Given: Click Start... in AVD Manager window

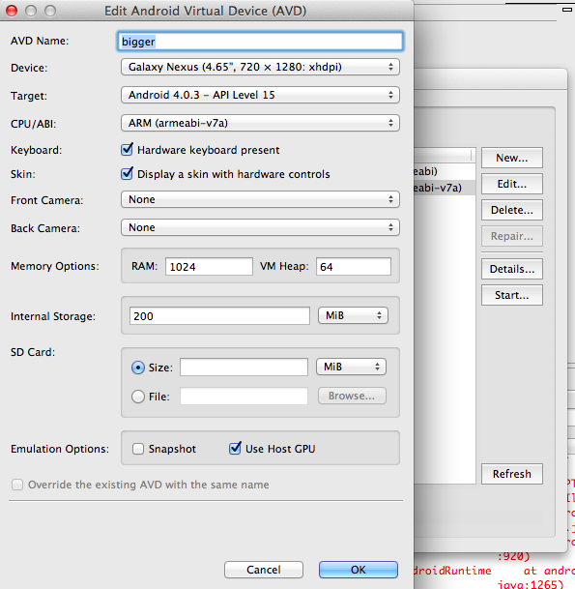Looking at the screenshot, I should point(512,295).
